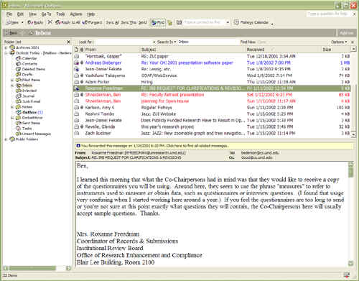Open the Deleted Items folder
The height and width of the screenshot is (281, 359).
pyautogui.click(x=34, y=69)
